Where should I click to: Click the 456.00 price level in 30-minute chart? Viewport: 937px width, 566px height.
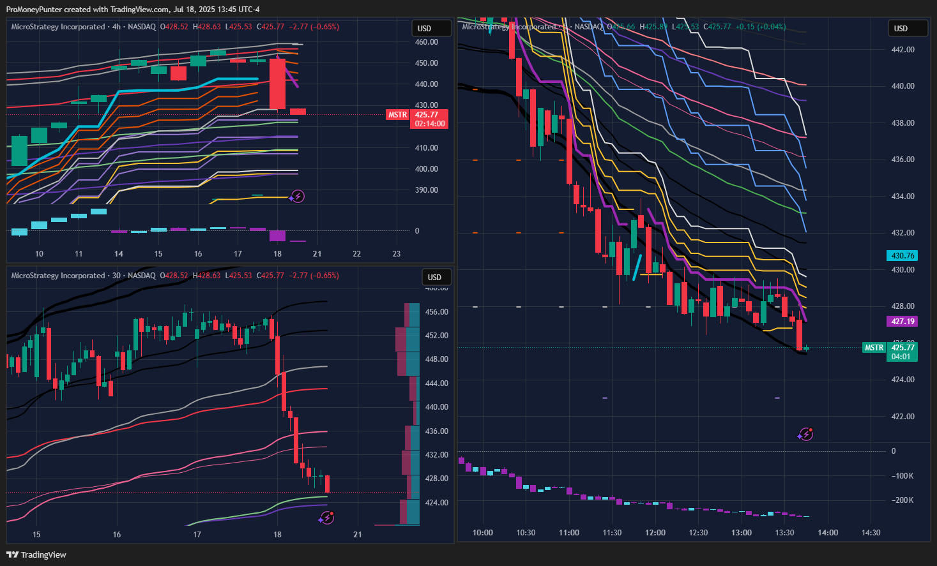pos(437,312)
